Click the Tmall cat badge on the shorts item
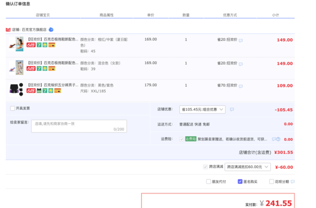This screenshot has height=208, width=316. click(39, 91)
